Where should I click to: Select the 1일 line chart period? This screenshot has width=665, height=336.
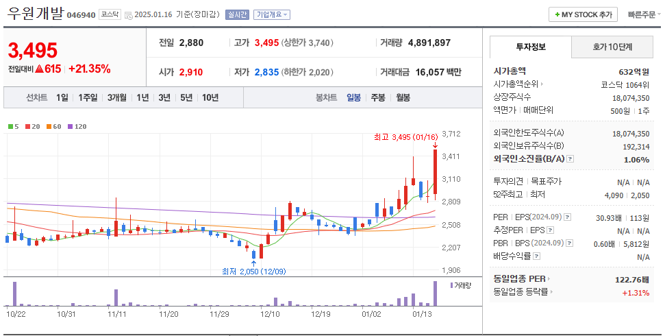[x=62, y=97]
